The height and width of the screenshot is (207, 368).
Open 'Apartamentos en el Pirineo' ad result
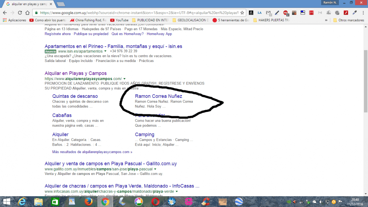click(113, 46)
